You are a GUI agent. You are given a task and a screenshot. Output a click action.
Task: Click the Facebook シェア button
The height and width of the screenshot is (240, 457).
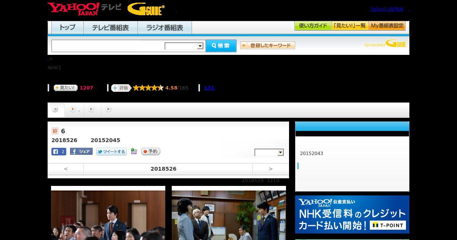(x=81, y=152)
